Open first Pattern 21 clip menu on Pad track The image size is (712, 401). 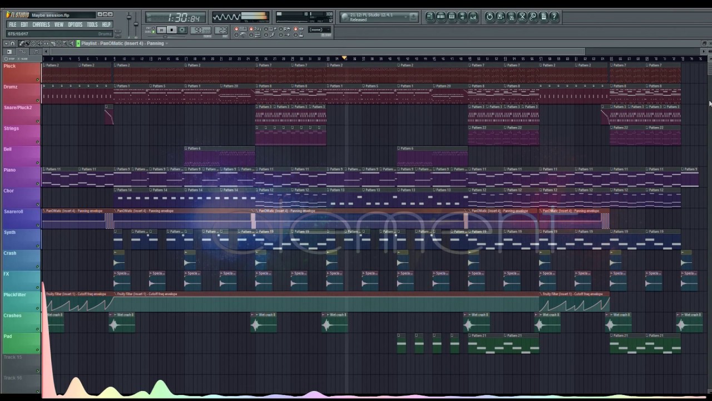click(x=470, y=336)
